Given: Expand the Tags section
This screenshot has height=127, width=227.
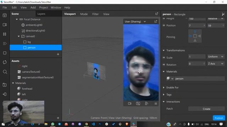Looking at the screenshot, I should coord(164,95).
